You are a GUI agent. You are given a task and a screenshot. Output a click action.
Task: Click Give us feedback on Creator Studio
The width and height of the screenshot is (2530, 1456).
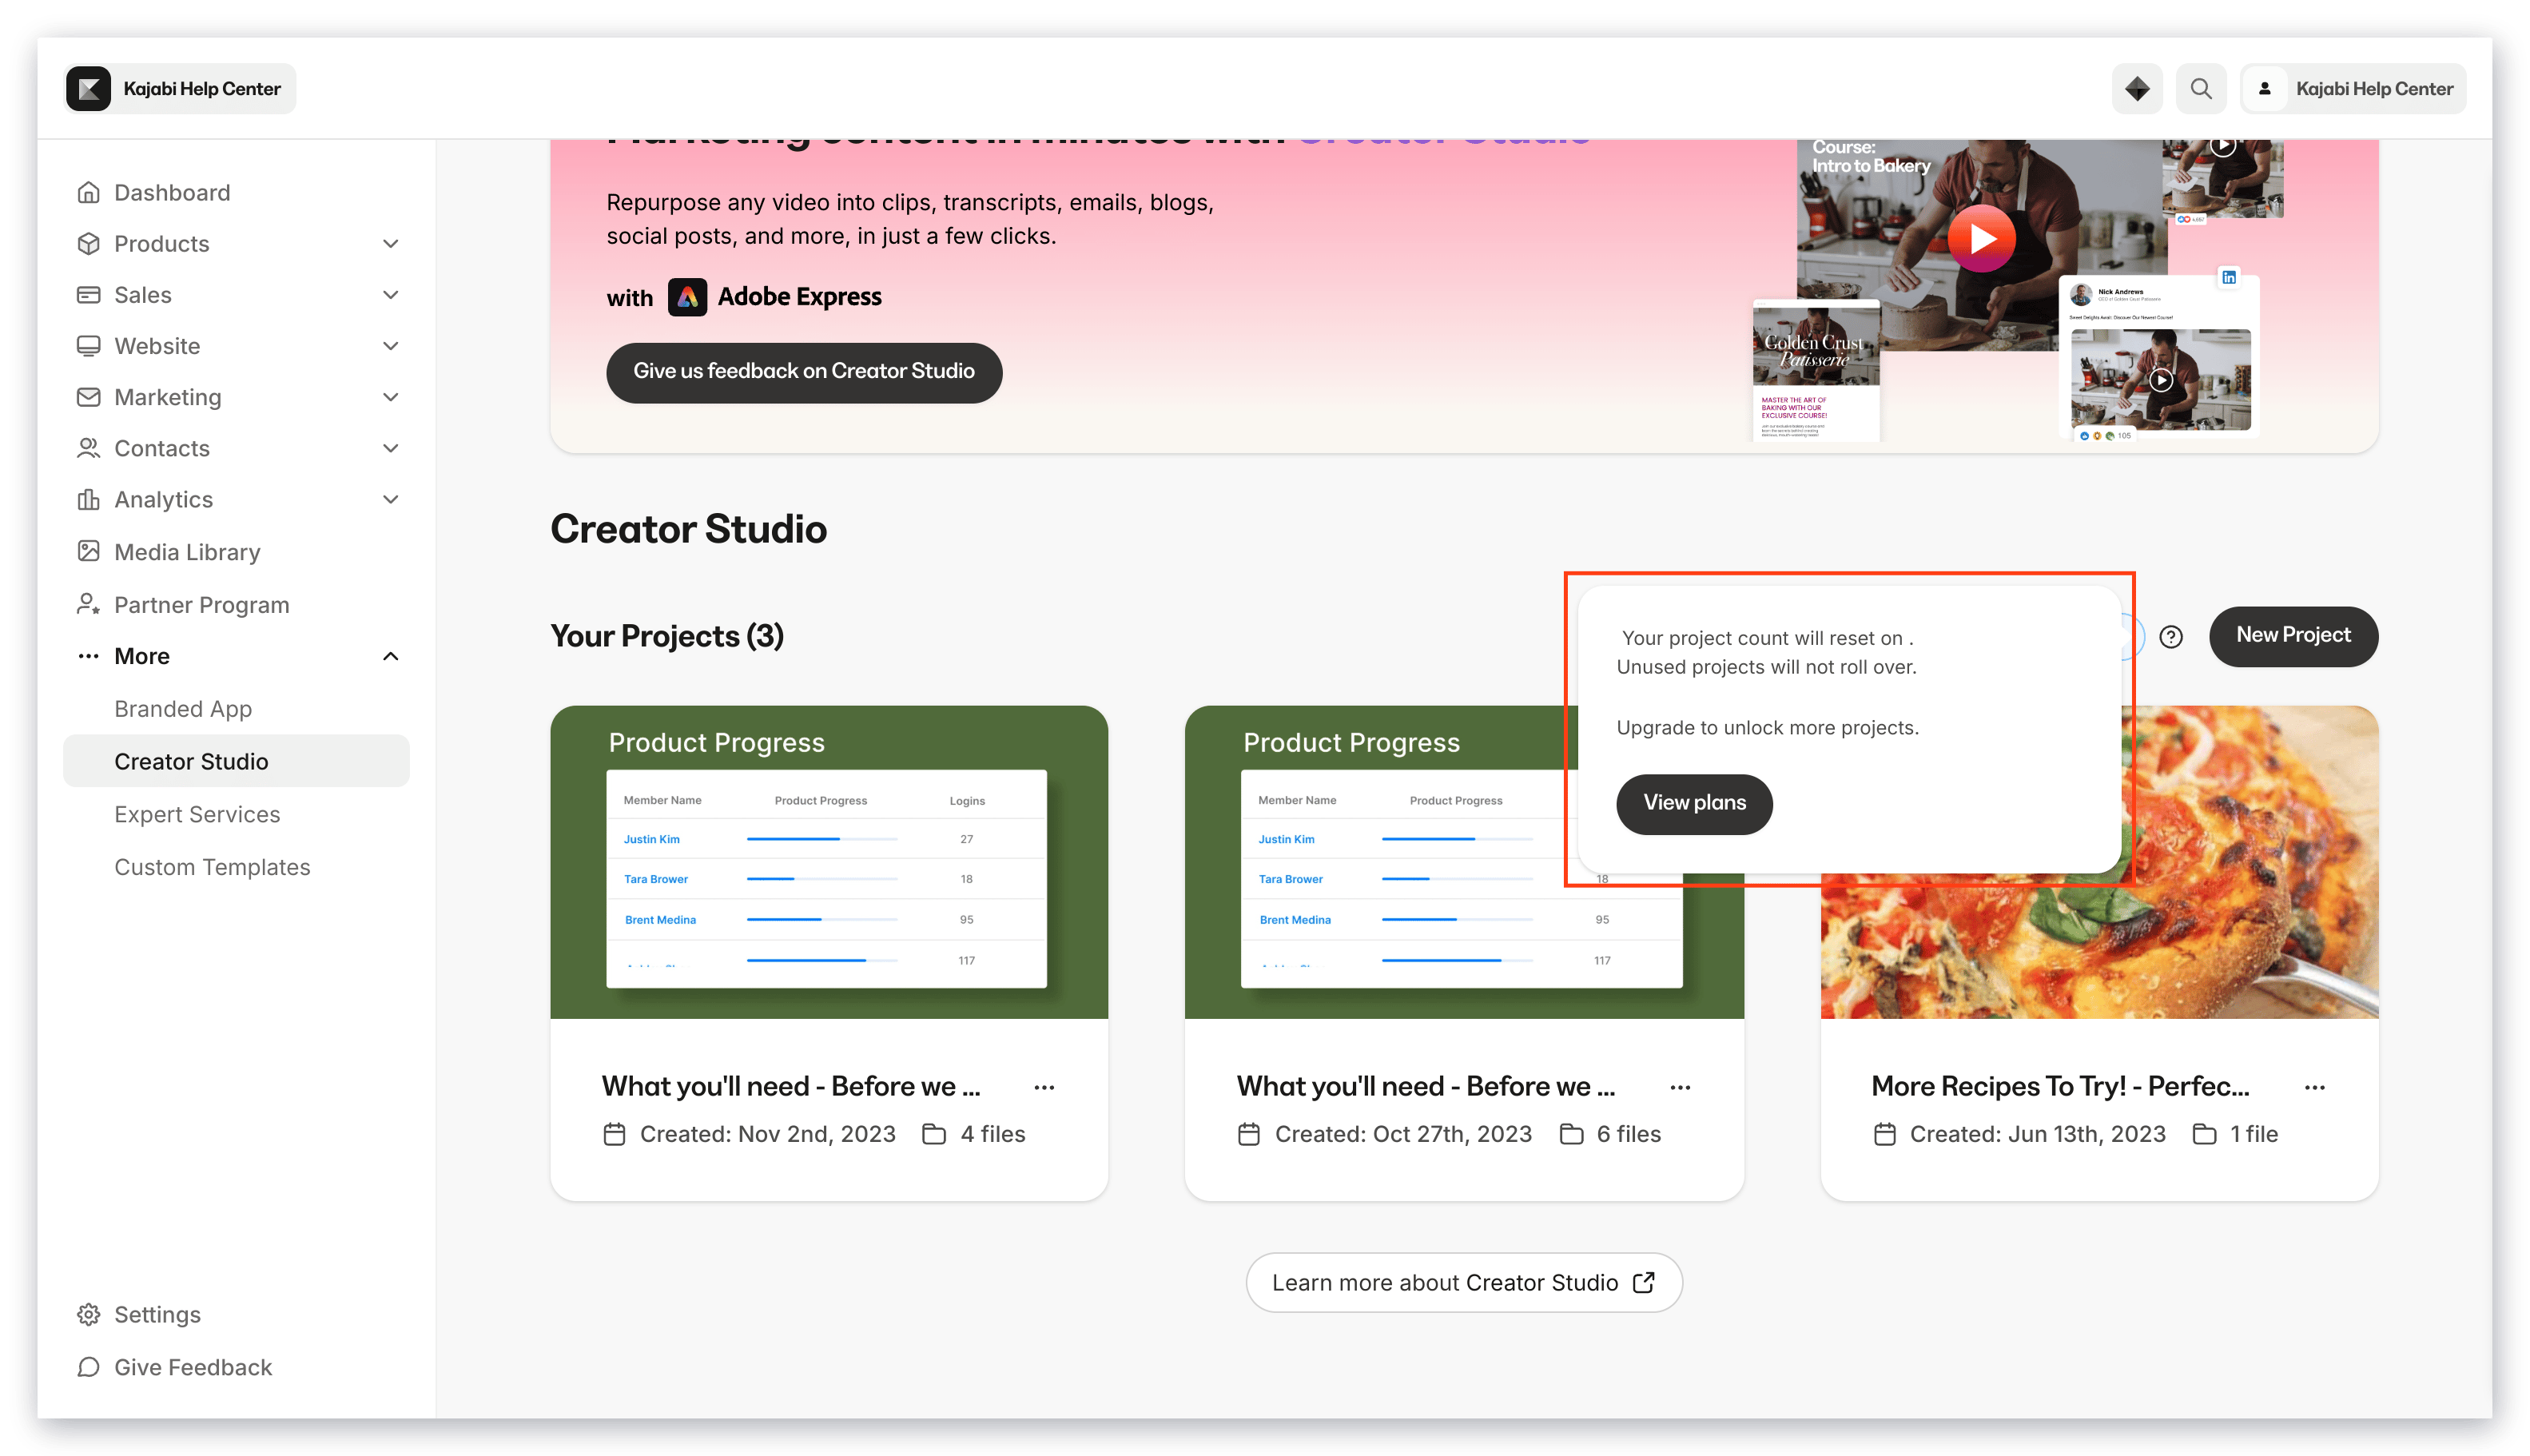coord(804,372)
